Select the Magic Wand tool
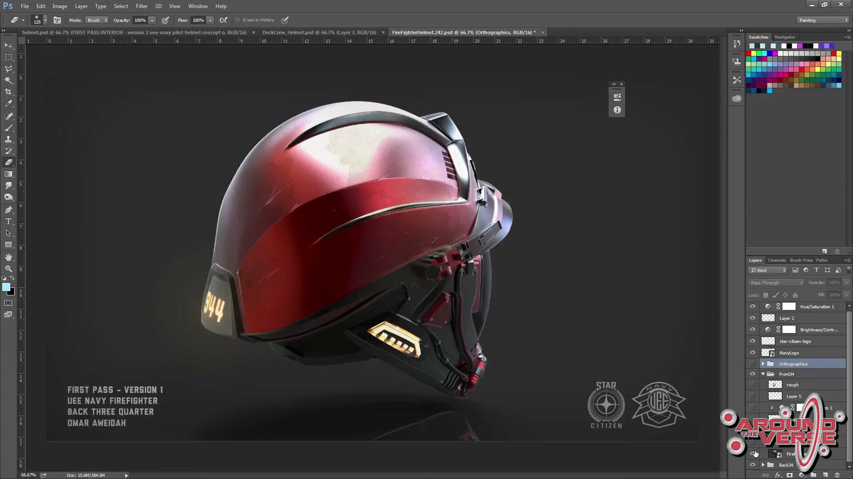The image size is (853, 479). [x=8, y=80]
